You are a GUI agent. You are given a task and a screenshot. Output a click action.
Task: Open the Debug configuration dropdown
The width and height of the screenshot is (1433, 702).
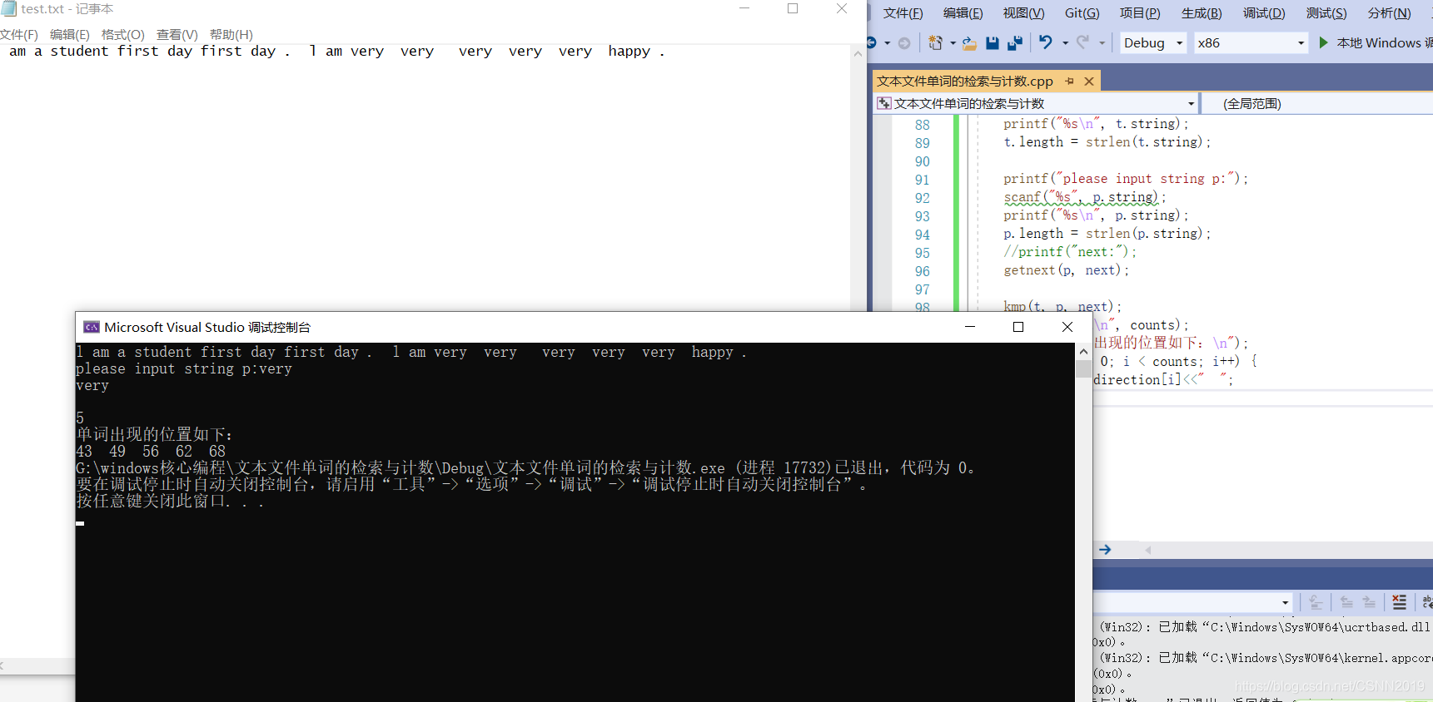1153,42
